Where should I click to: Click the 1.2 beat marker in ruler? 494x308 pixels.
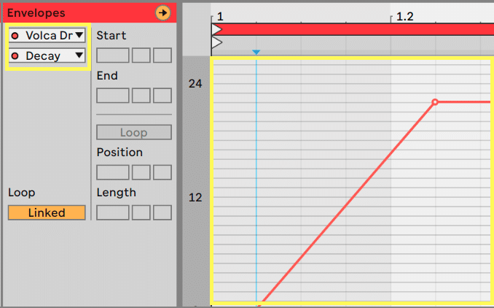click(x=404, y=16)
